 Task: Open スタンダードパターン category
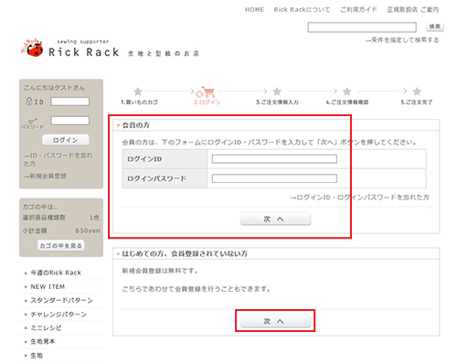point(61,301)
